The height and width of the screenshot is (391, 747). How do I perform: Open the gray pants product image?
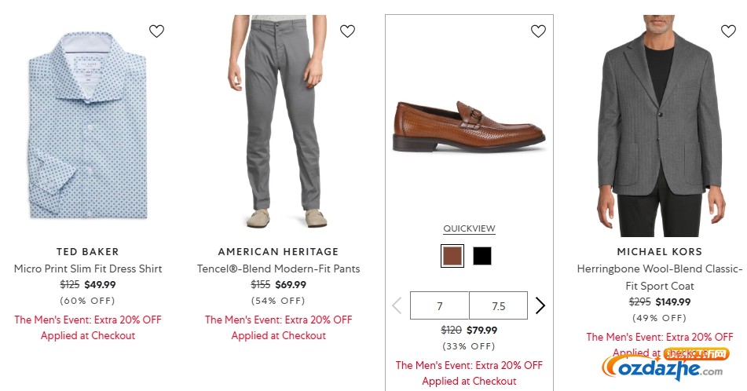pyautogui.click(x=279, y=122)
